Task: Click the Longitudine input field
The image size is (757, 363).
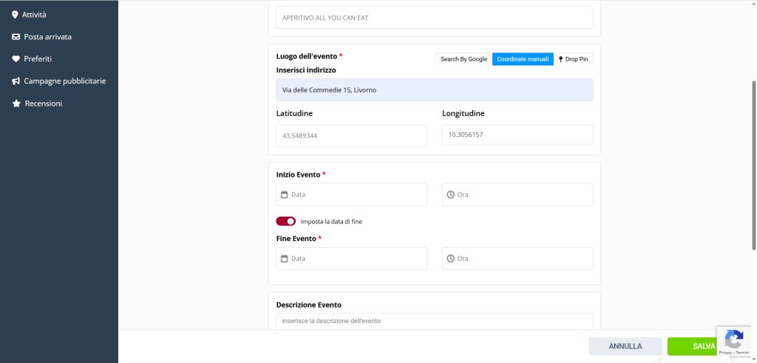Action: 517,135
